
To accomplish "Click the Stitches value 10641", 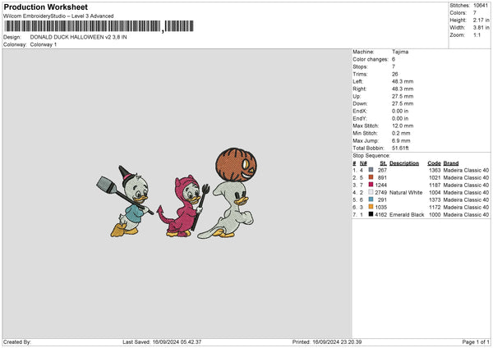I will pyautogui.click(x=481, y=6).
